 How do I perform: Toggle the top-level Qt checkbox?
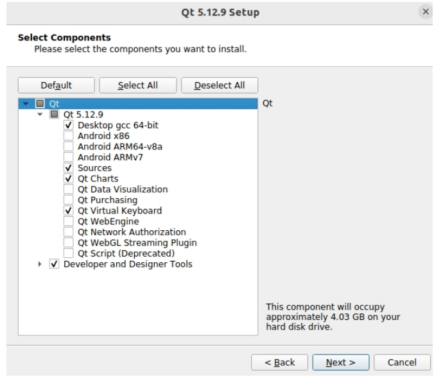[x=40, y=104]
